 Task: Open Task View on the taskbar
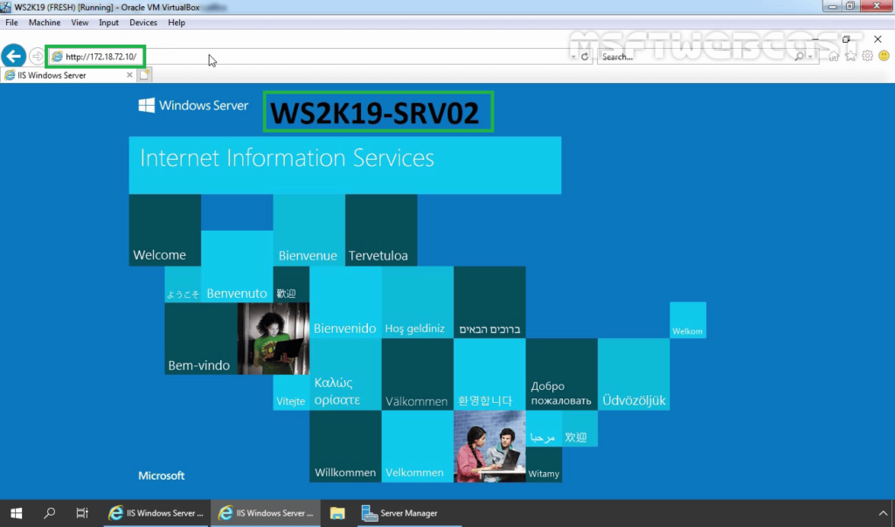pyautogui.click(x=82, y=513)
